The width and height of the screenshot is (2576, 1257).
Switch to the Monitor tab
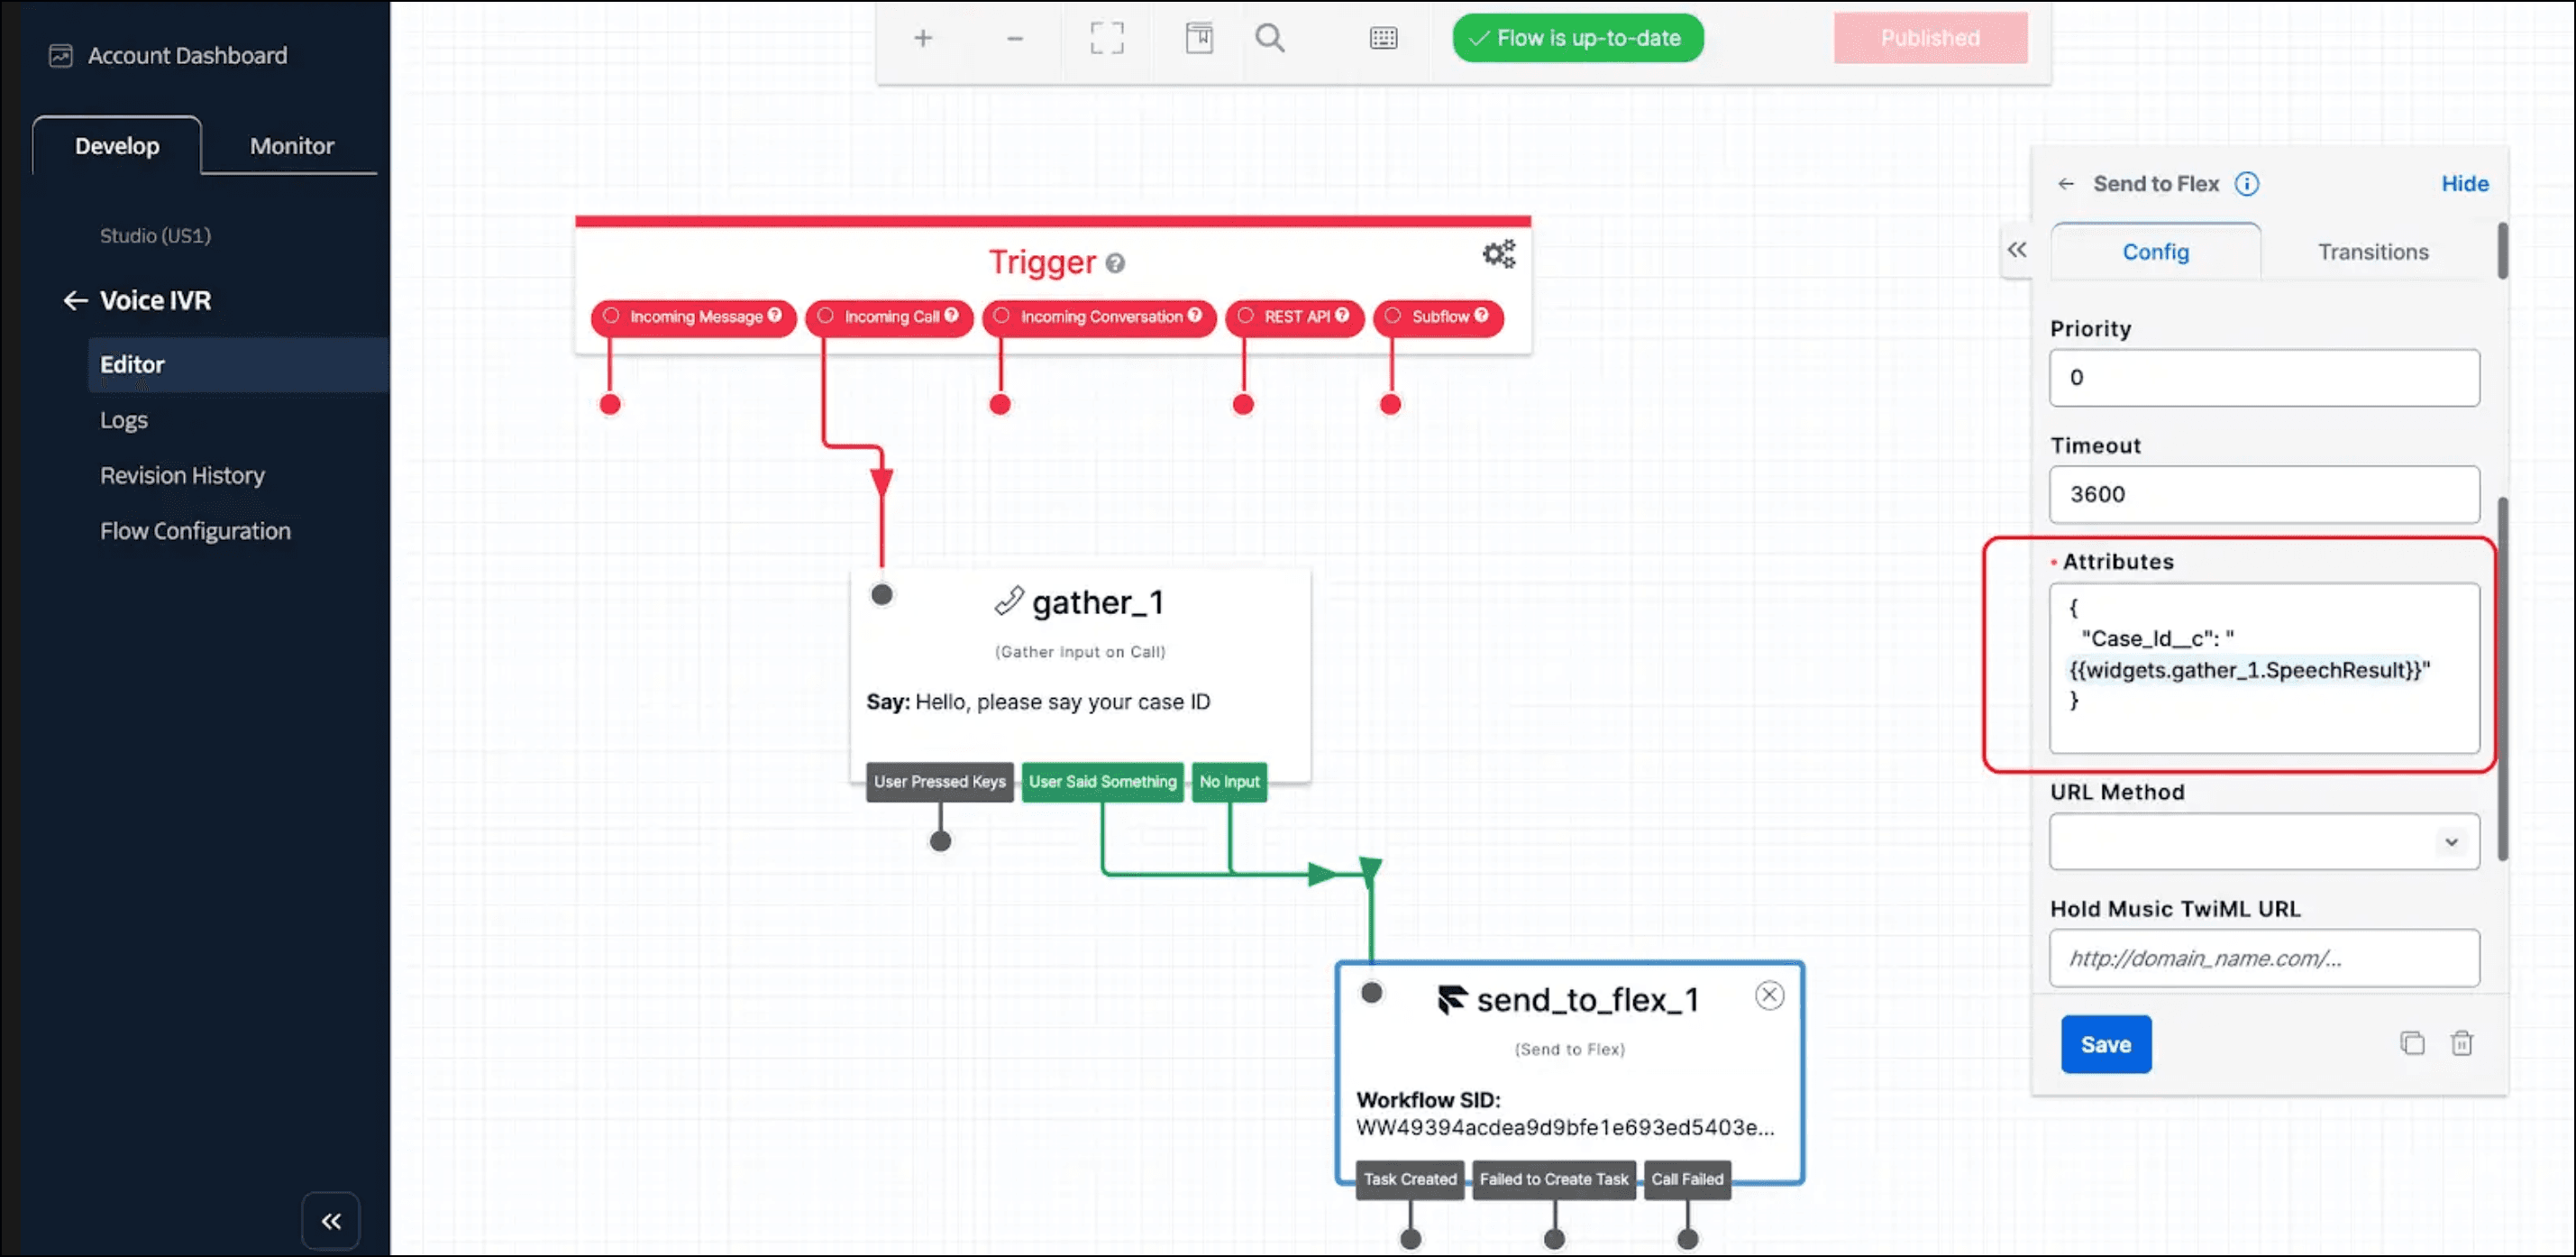(x=291, y=146)
